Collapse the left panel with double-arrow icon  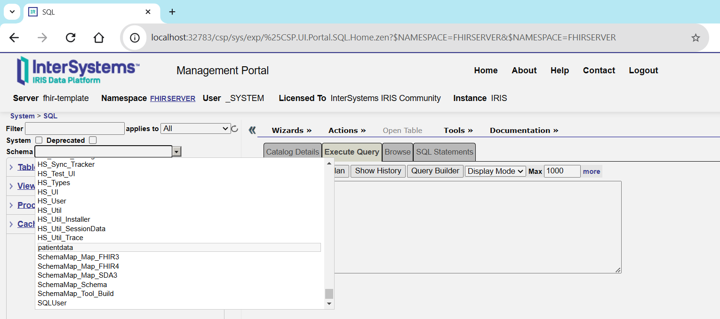pyautogui.click(x=252, y=130)
